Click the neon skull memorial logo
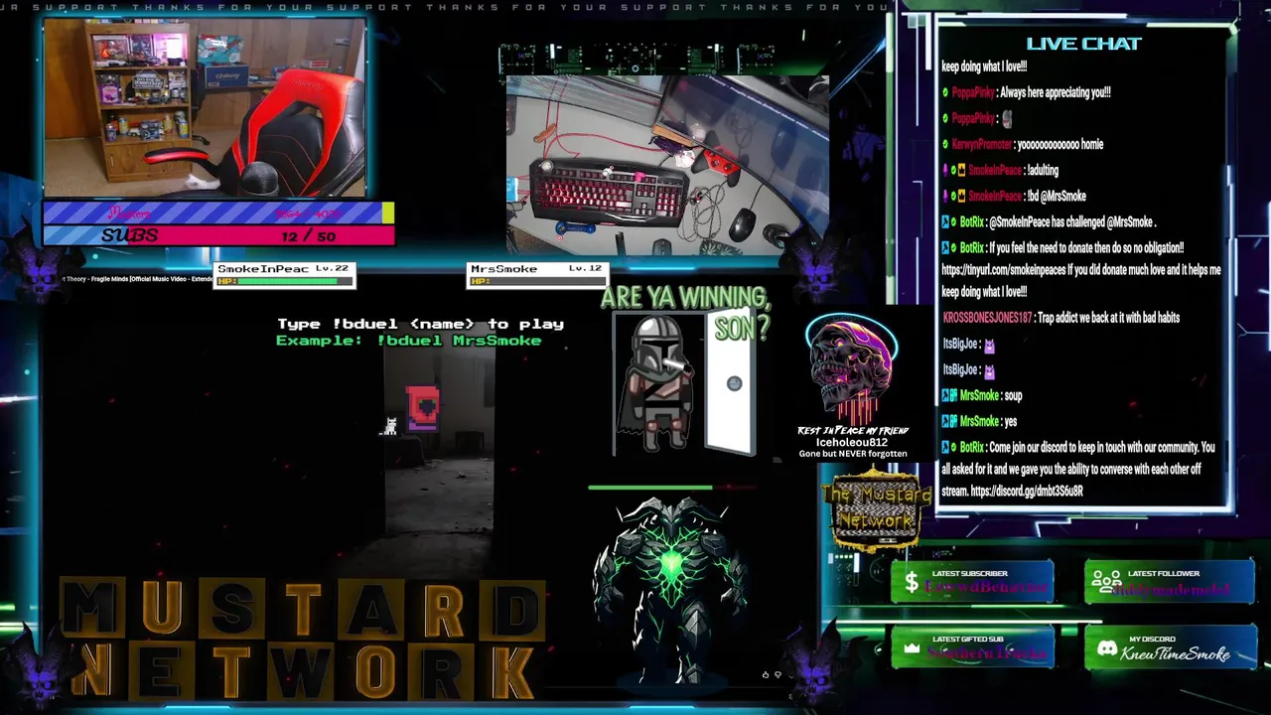 [x=851, y=367]
